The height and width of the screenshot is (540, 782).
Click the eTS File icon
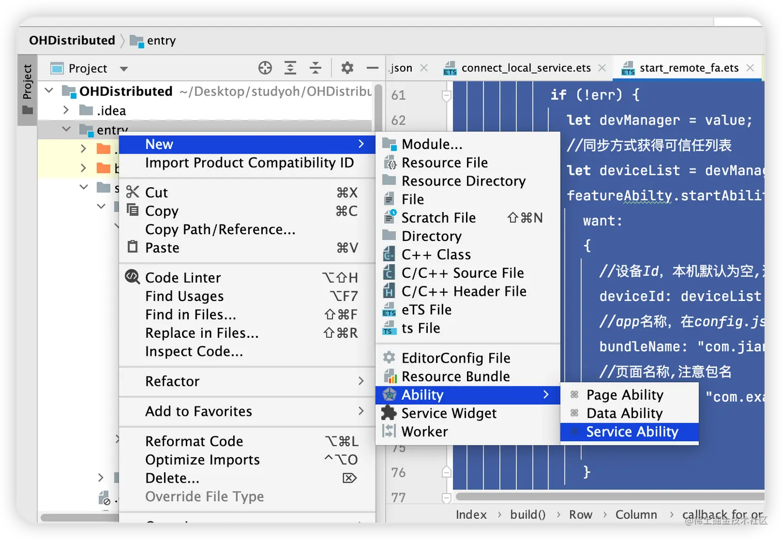[x=389, y=310]
